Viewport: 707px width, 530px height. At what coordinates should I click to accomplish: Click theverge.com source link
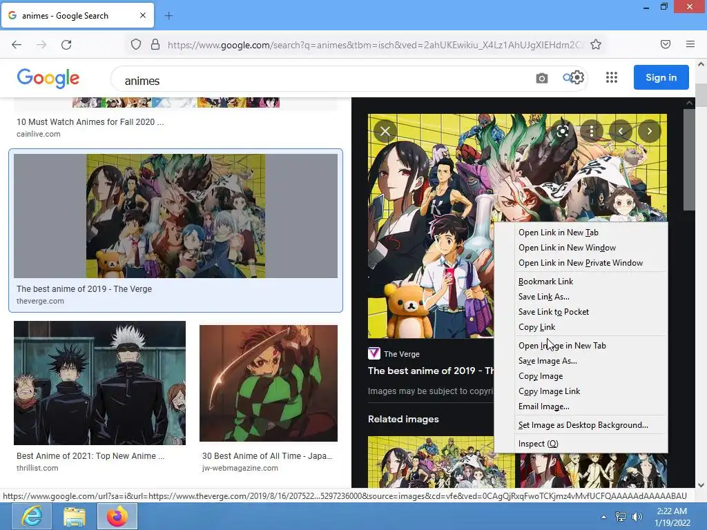pos(40,301)
